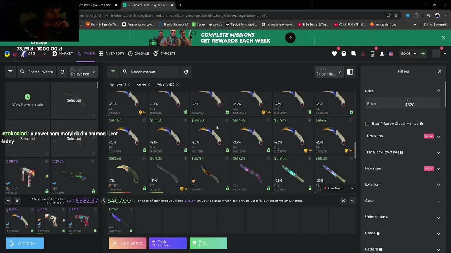
Task: Go to the MARKET tab
Action: [62, 53]
